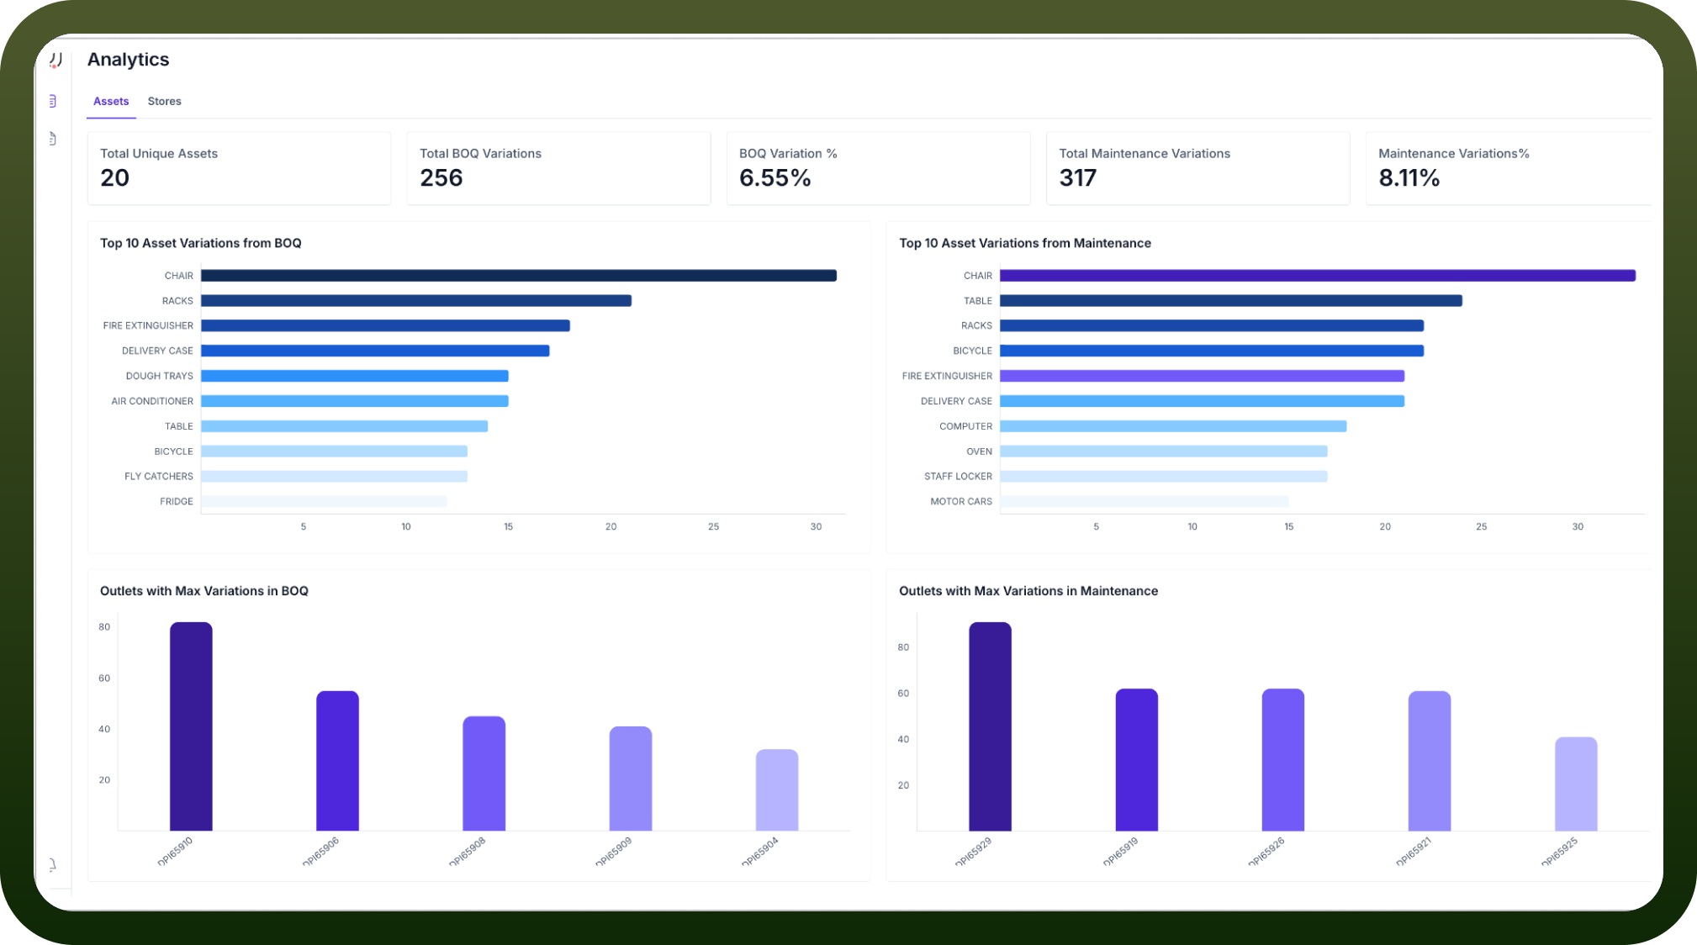Click the FIRE EXTINGUISHER bar in Maintenance chart
1697x945 pixels.
[1203, 376]
